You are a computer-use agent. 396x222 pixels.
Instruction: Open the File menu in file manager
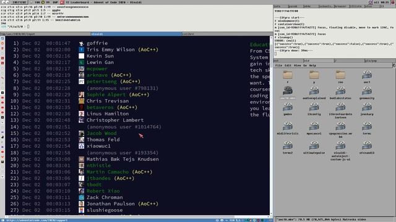tap(278, 65)
